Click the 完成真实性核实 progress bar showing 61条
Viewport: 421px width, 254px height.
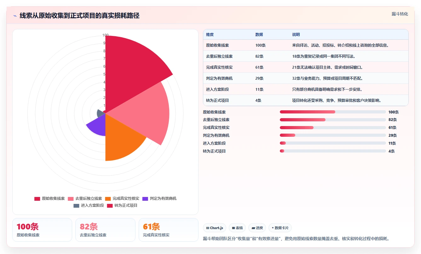(x=333, y=128)
